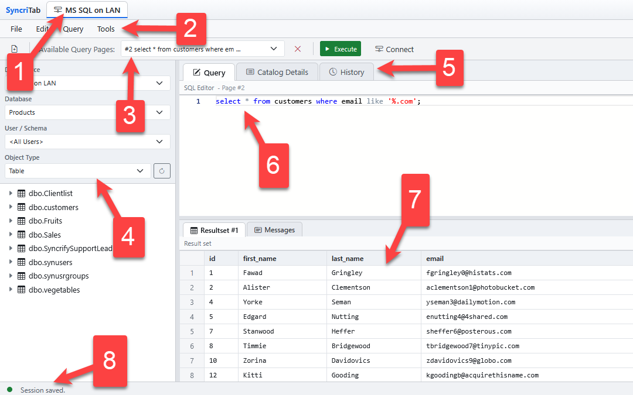
Task: Expand the dbo.customers tree node
Action: tap(11, 207)
